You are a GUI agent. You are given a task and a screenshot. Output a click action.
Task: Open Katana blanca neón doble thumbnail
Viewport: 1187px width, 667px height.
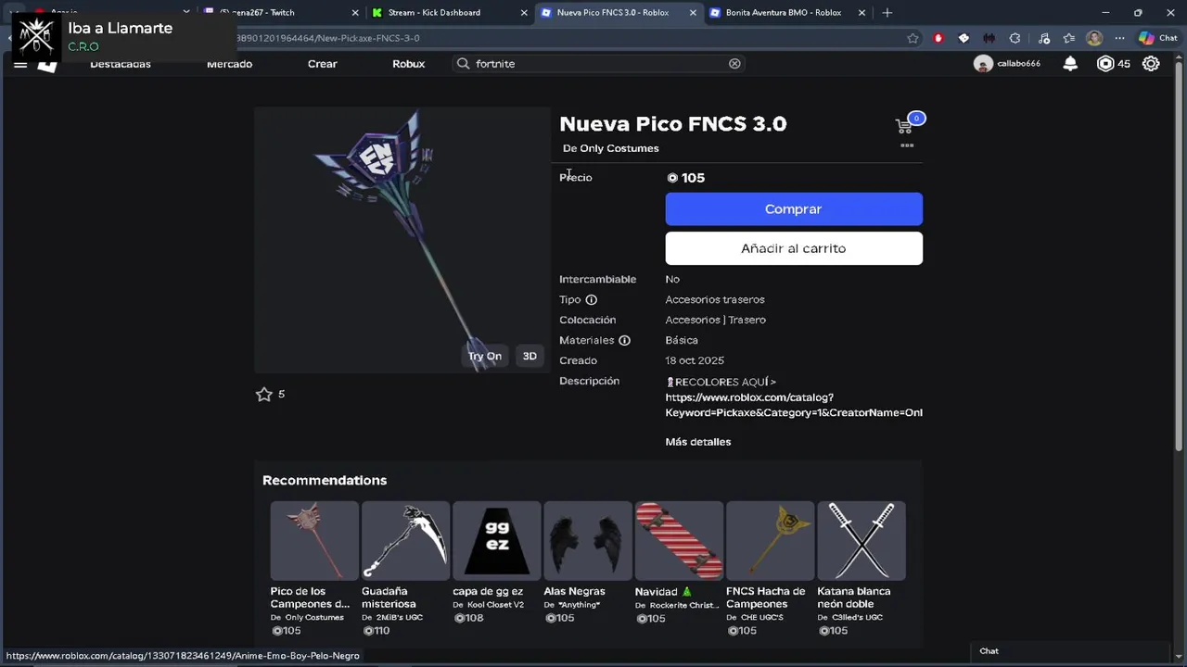coord(862,541)
